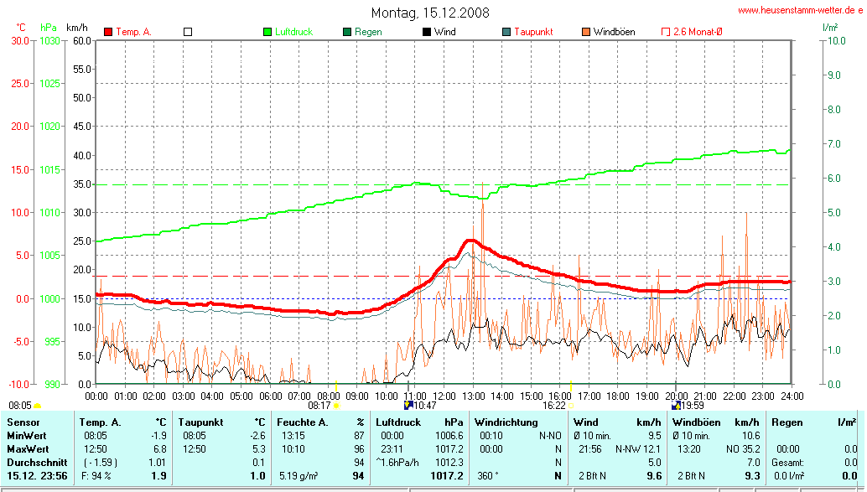Click the teal Taupunkt legend square
The image size is (867, 492).
(x=506, y=32)
